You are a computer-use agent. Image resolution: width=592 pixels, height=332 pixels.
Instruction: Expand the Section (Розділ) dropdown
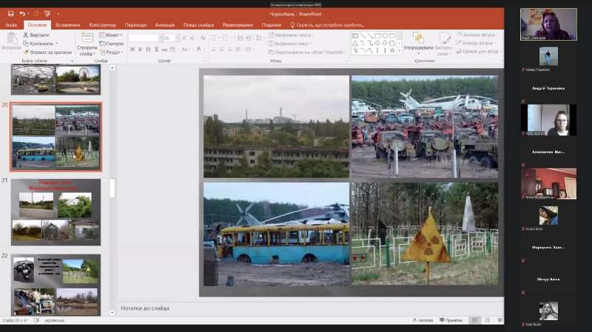[112, 52]
